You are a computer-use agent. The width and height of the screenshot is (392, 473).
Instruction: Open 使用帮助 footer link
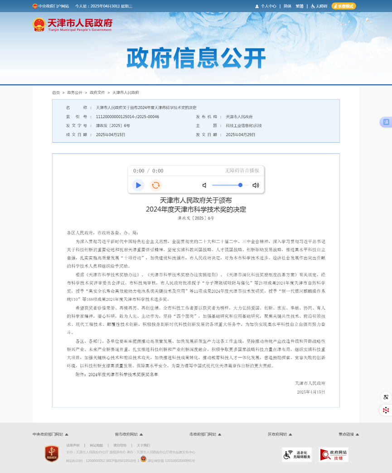click(120, 445)
